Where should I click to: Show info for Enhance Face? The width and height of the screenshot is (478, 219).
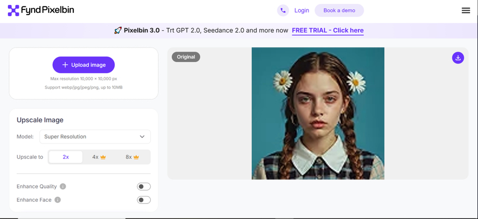[58, 200]
